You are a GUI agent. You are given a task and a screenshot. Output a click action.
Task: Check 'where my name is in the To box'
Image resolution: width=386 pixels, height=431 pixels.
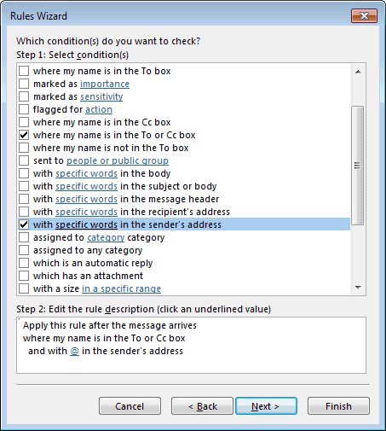24,71
